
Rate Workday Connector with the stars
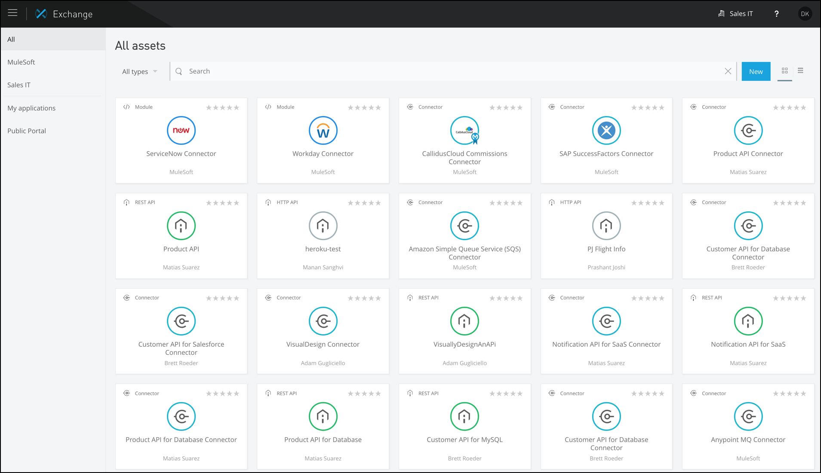[x=364, y=107]
